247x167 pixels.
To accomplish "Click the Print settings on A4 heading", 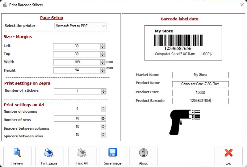I will pos(24,105).
